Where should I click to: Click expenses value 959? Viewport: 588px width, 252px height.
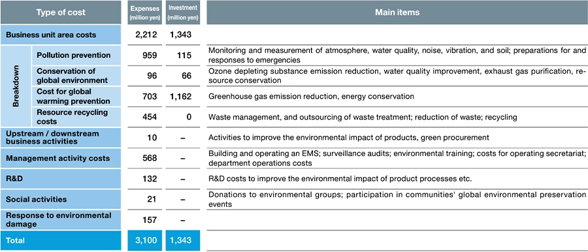point(150,55)
